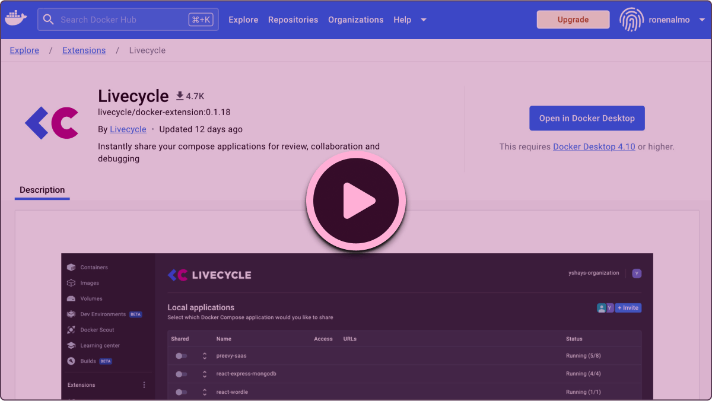The height and width of the screenshot is (401, 712).
Task: Open the Docker Desktop 4.10 link
Action: point(594,147)
